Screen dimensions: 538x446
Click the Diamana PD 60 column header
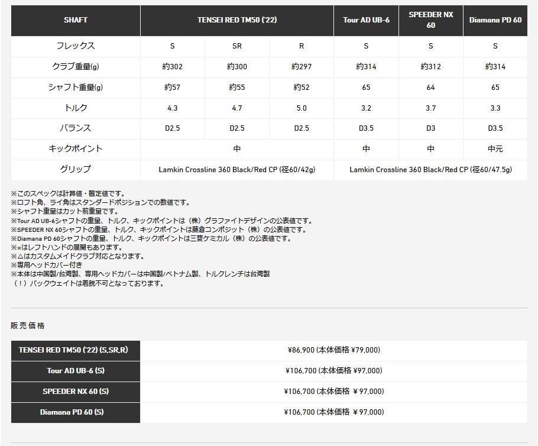point(495,21)
